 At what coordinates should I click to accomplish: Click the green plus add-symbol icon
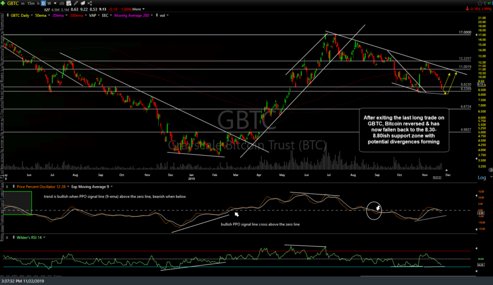pos(3,3)
